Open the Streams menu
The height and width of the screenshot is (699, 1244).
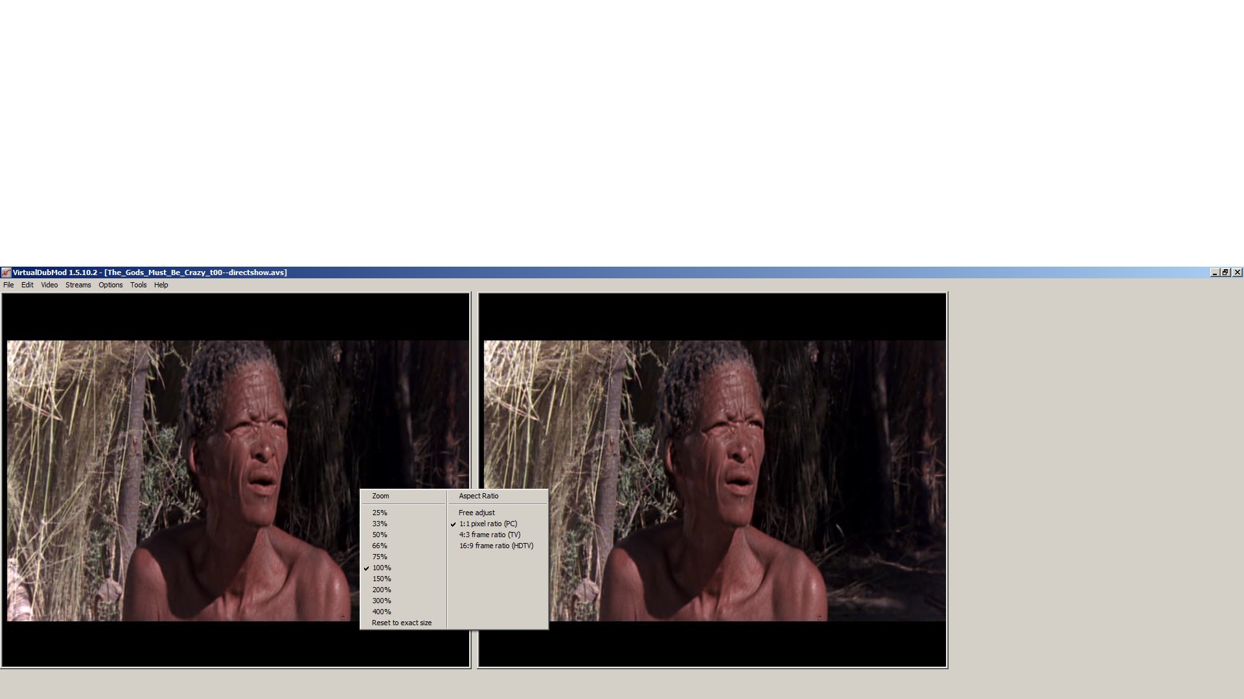point(78,285)
